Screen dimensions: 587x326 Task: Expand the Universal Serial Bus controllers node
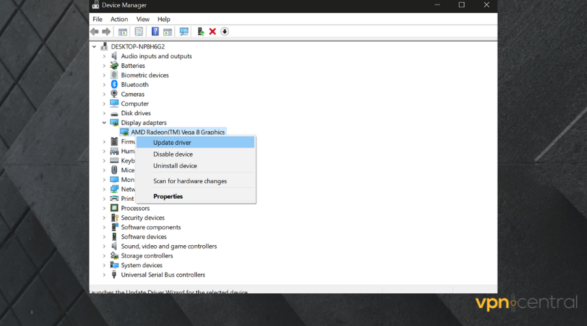[104, 275]
